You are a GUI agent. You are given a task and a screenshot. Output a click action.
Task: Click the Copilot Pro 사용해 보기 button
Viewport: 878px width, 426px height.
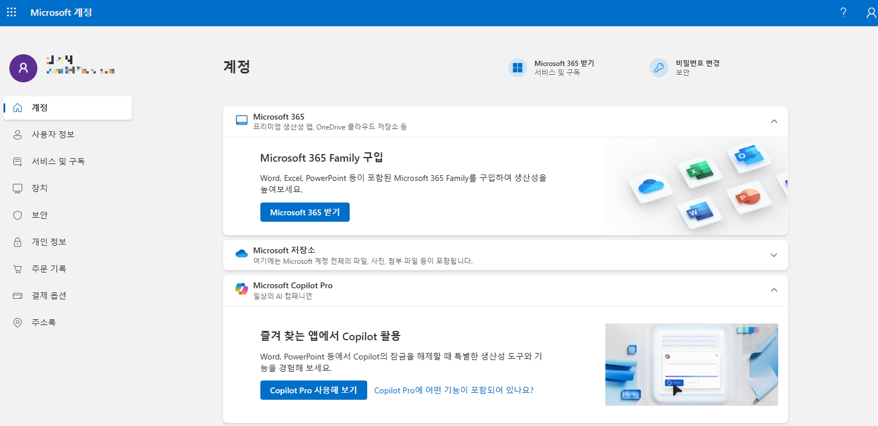313,390
